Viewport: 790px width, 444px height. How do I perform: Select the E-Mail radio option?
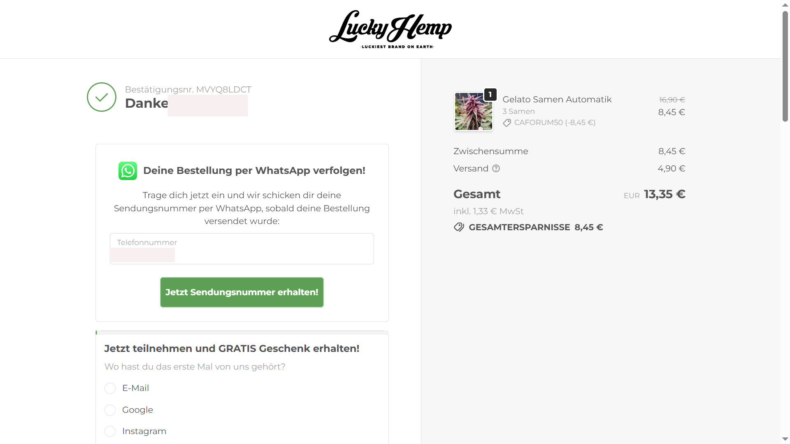coord(110,388)
